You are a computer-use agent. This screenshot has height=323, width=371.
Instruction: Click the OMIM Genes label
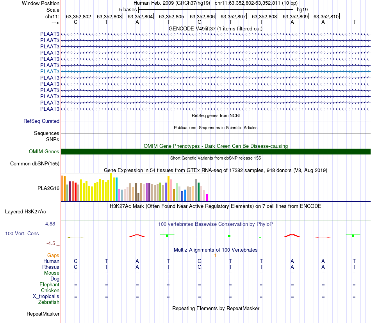[44, 151]
